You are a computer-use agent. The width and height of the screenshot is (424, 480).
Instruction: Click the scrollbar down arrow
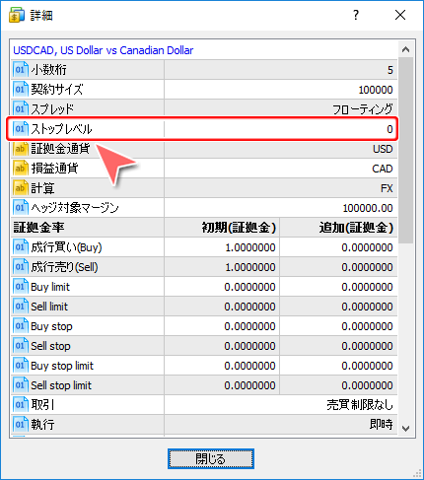(406, 429)
